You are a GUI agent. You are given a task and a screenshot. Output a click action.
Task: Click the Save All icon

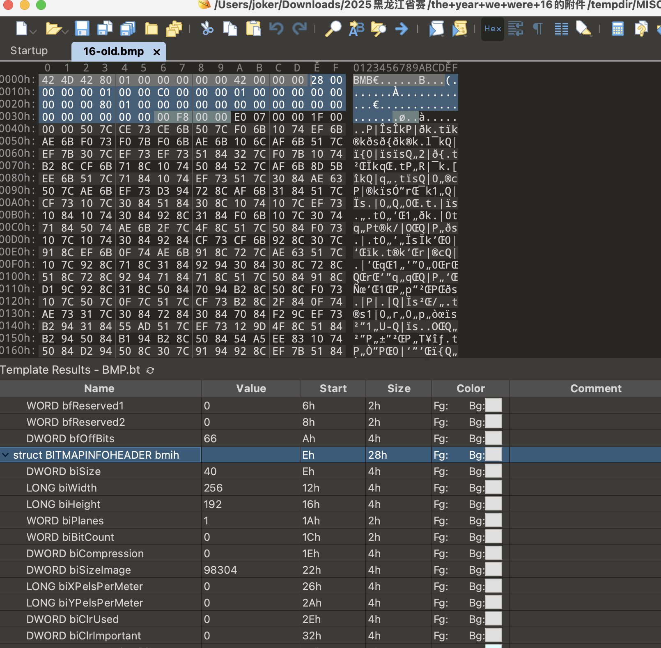pyautogui.click(x=128, y=29)
